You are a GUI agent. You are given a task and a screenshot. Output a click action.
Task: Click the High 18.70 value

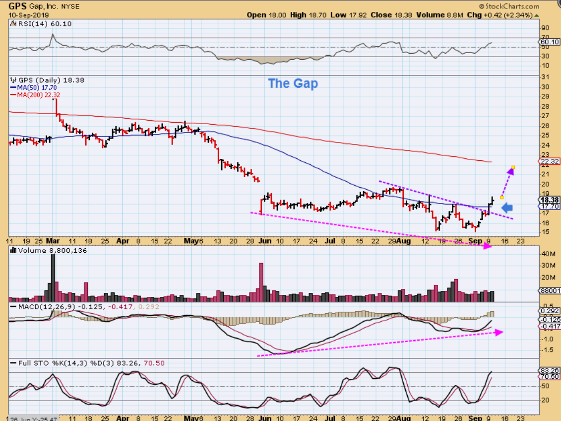pyautogui.click(x=308, y=15)
